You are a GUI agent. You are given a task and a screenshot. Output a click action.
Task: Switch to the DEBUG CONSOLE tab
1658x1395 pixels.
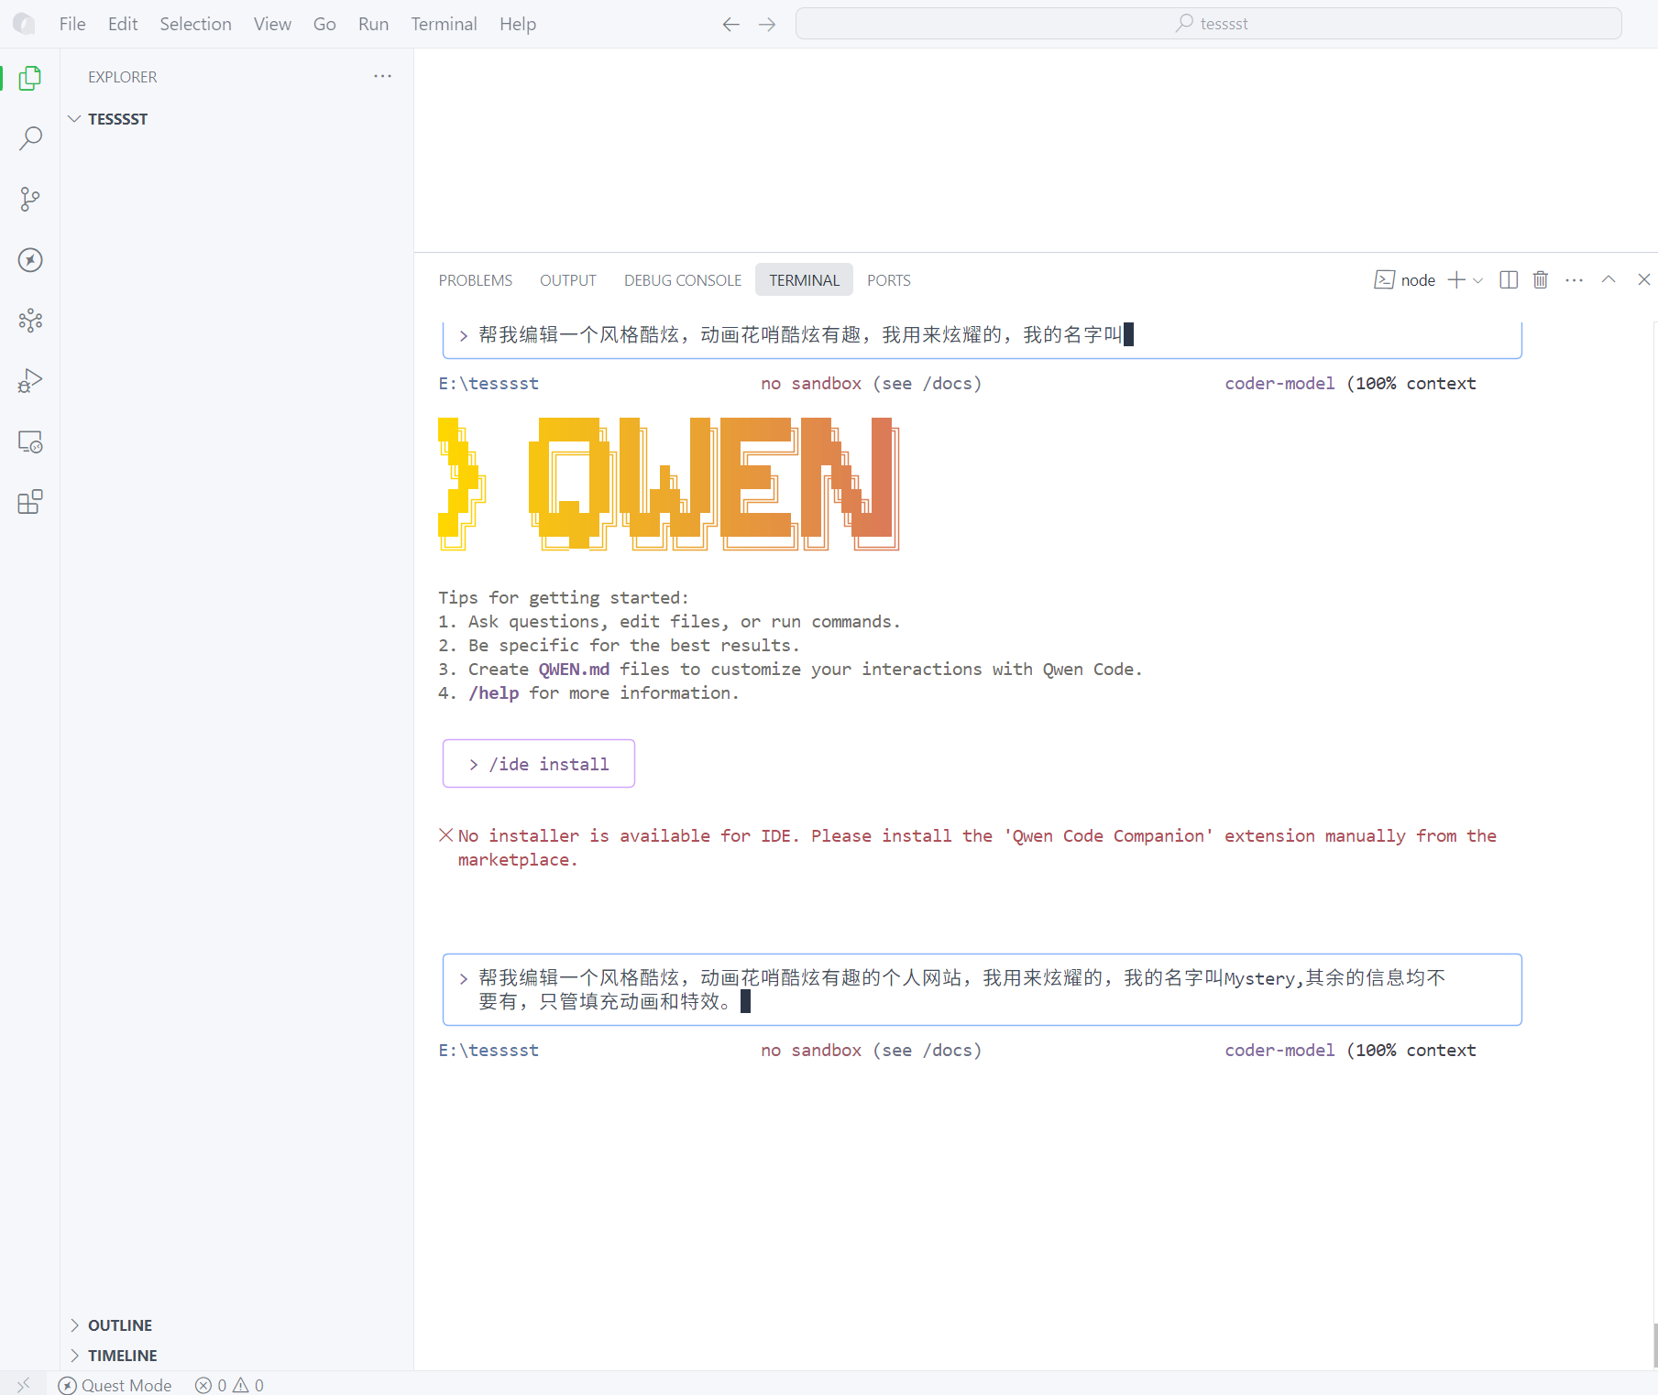[x=683, y=280]
